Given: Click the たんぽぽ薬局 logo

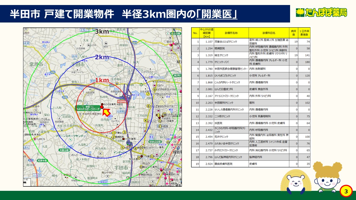Looking at the screenshot, I should 321,12.
